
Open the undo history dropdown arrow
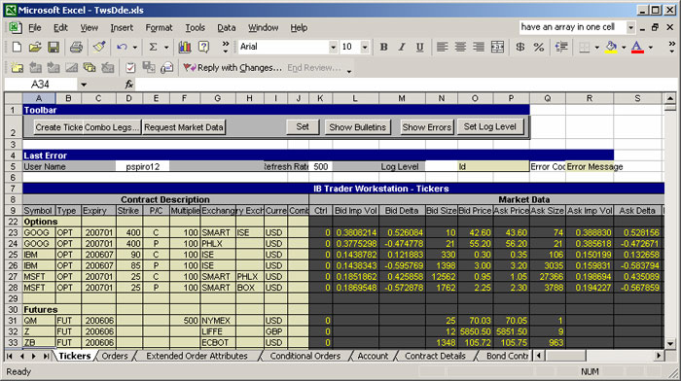(x=134, y=47)
